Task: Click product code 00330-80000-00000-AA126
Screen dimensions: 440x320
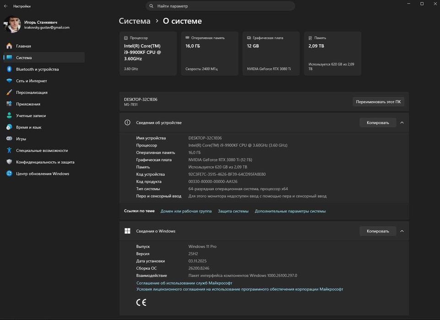Action: [213, 181]
